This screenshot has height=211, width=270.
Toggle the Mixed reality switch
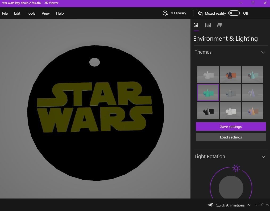pos(234,13)
